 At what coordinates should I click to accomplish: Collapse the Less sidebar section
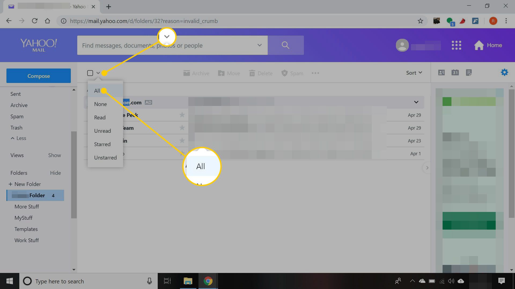pyautogui.click(x=19, y=138)
